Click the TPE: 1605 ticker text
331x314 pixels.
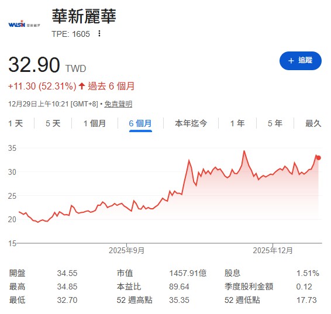click(x=71, y=34)
